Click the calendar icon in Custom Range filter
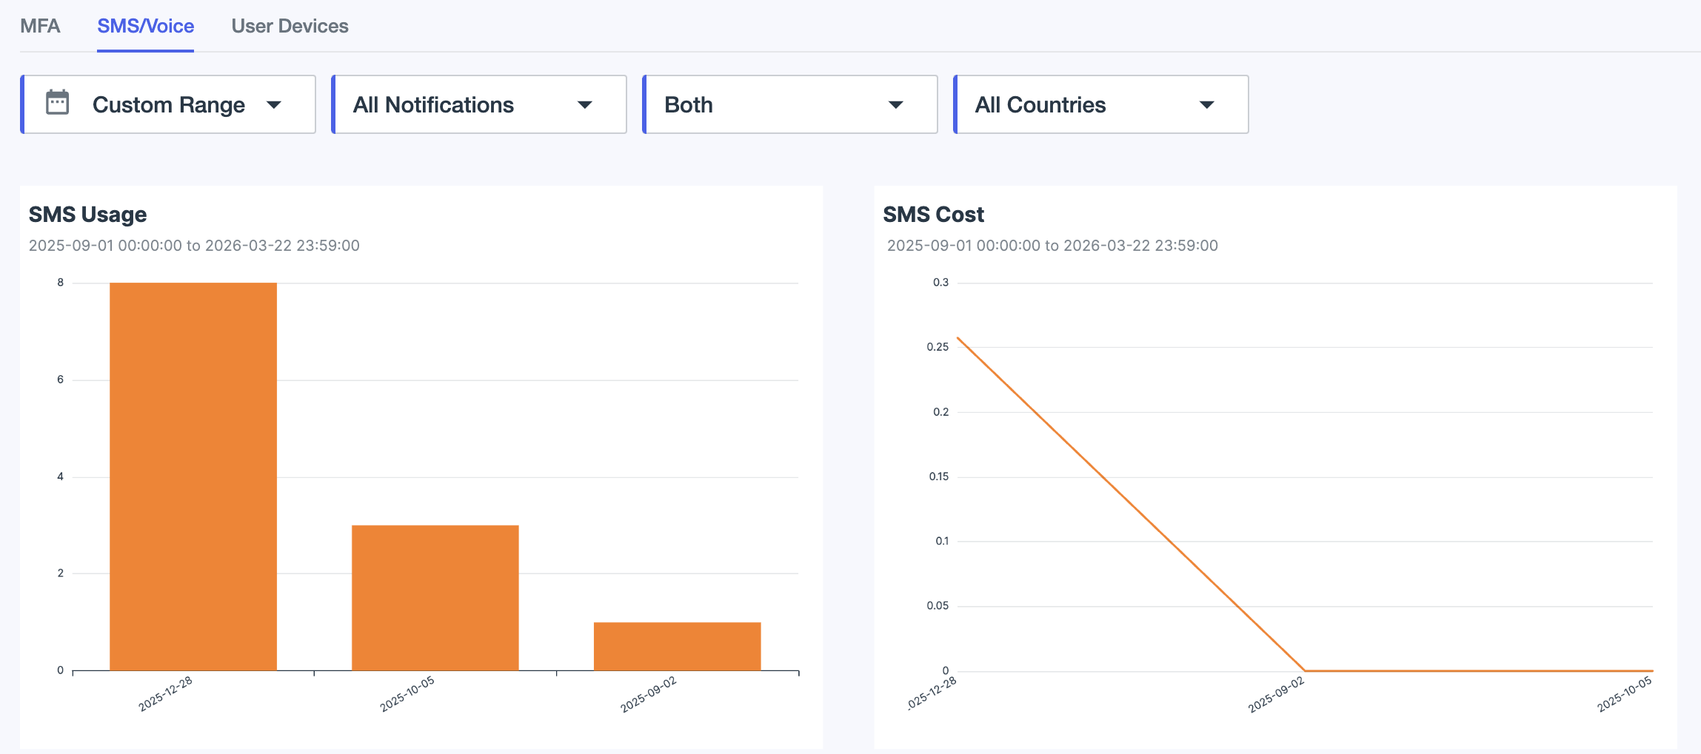The width and height of the screenshot is (1701, 754). pyautogui.click(x=58, y=104)
